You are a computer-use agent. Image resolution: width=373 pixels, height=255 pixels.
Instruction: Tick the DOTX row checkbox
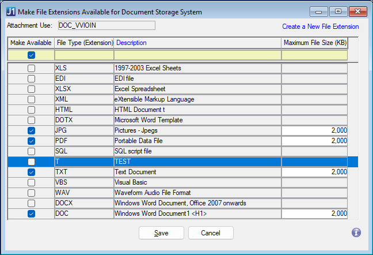(31, 120)
